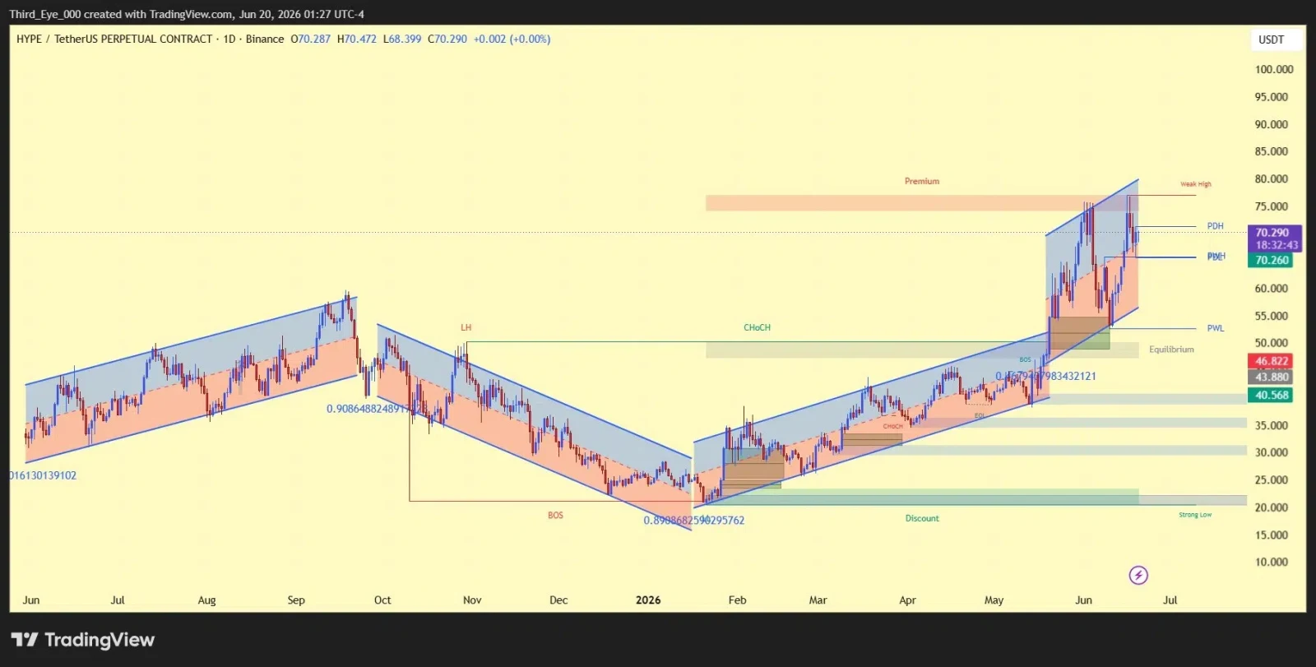Viewport: 1316px width, 667px height.
Task: Click the 90.000 price axis label
Action: [1271, 124]
